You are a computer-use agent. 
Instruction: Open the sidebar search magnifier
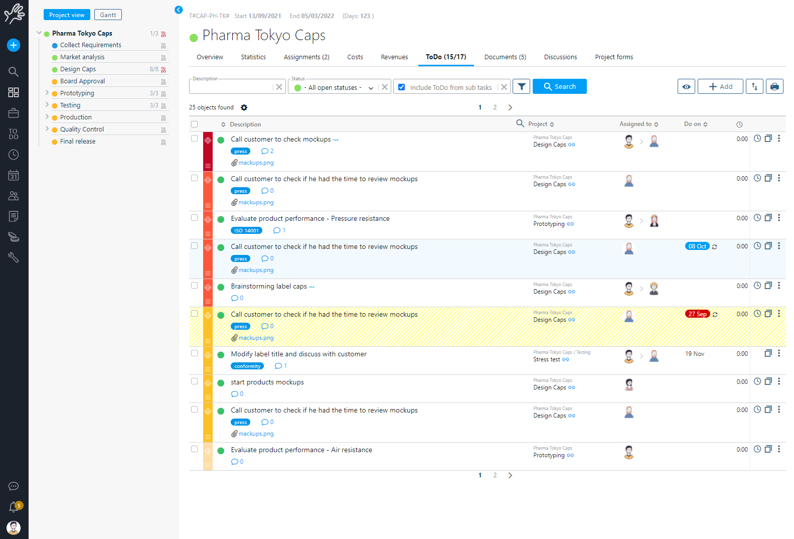pyautogui.click(x=14, y=71)
